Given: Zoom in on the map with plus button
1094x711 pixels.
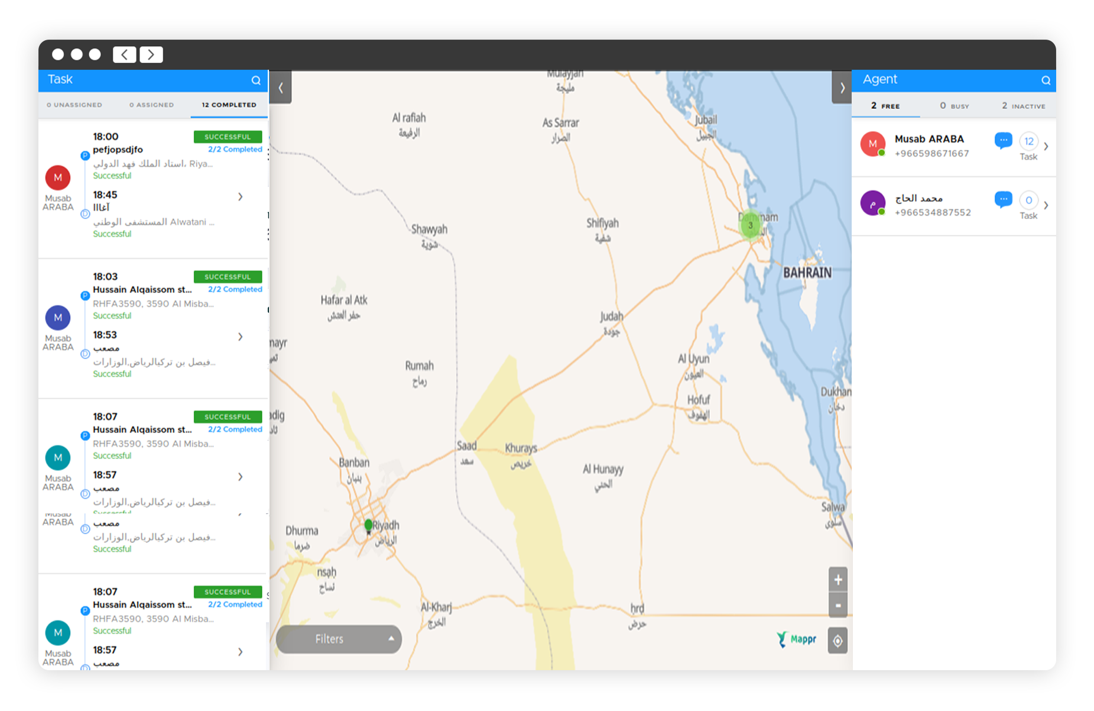Looking at the screenshot, I should point(837,580).
